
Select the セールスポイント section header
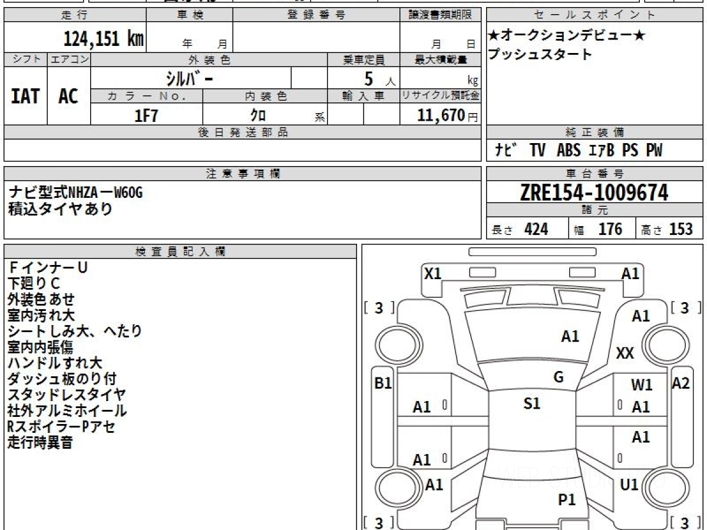pos(595,15)
